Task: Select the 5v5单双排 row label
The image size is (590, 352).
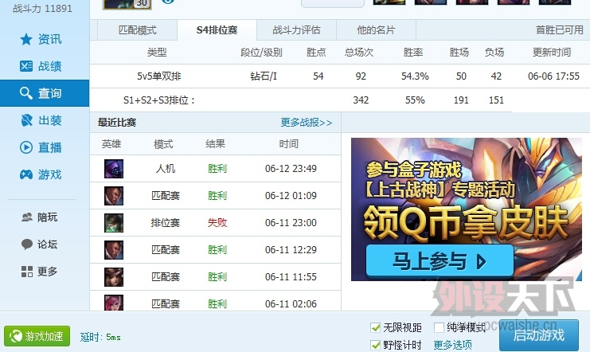Action: [x=158, y=76]
